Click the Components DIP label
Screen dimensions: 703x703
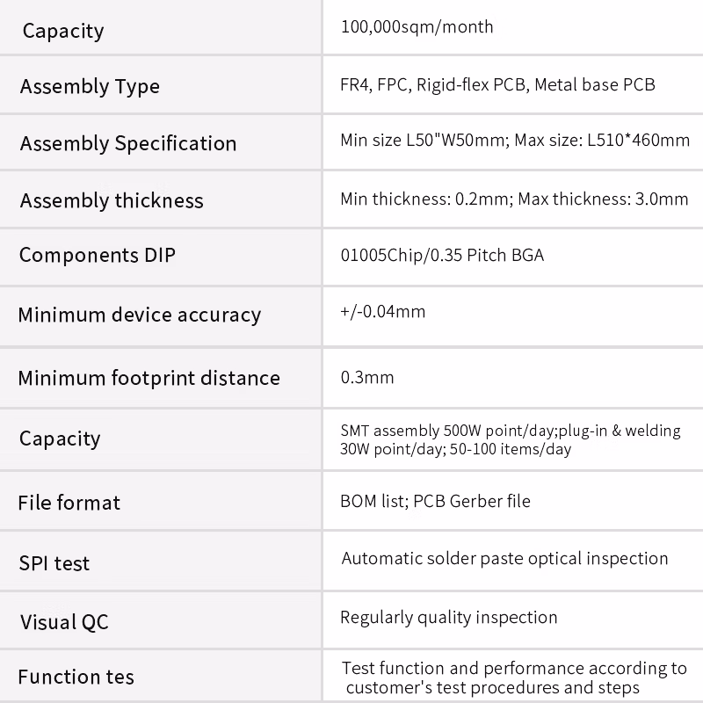pyautogui.click(x=98, y=255)
